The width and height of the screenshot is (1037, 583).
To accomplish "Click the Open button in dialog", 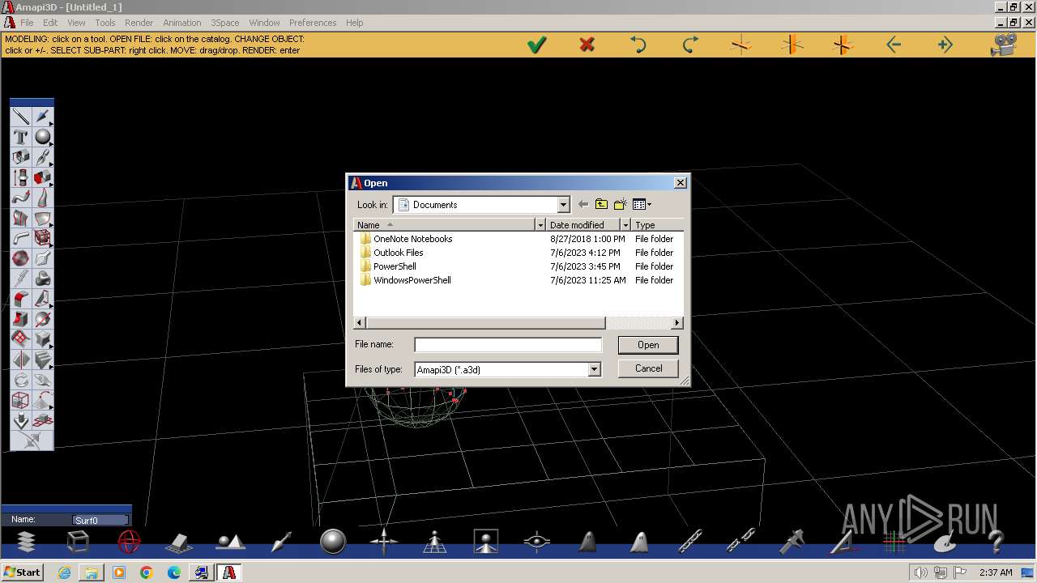I will tap(648, 345).
